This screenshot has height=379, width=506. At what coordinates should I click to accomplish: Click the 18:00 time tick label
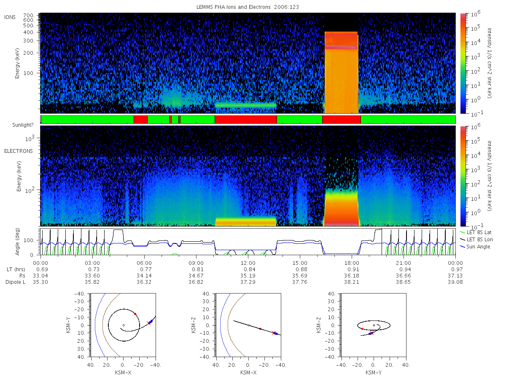pos(352,263)
